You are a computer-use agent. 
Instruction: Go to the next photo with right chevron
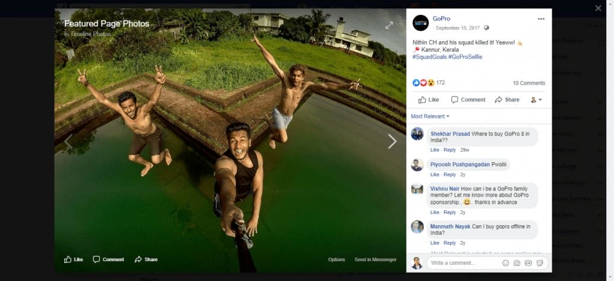[x=392, y=141]
